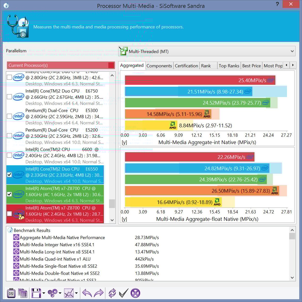This screenshot has width=302, height=302.
Task: Click the tab strip right scroll arrow
Action: (x=293, y=65)
